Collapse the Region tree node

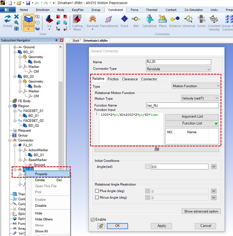click(x=10, y=106)
